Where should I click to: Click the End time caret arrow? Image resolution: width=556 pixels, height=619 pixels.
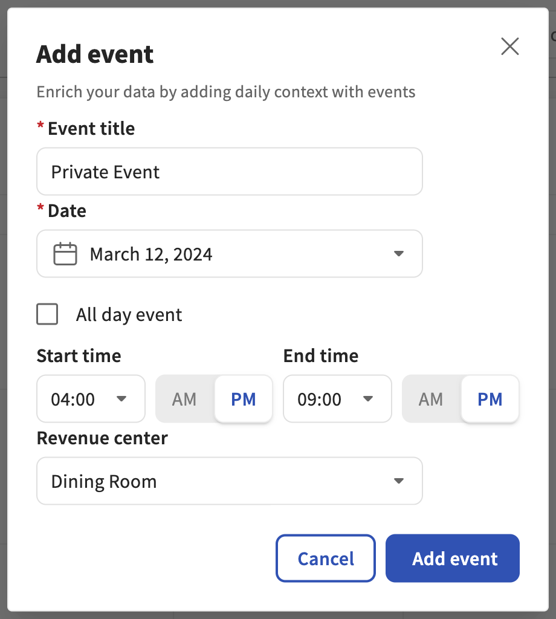368,399
